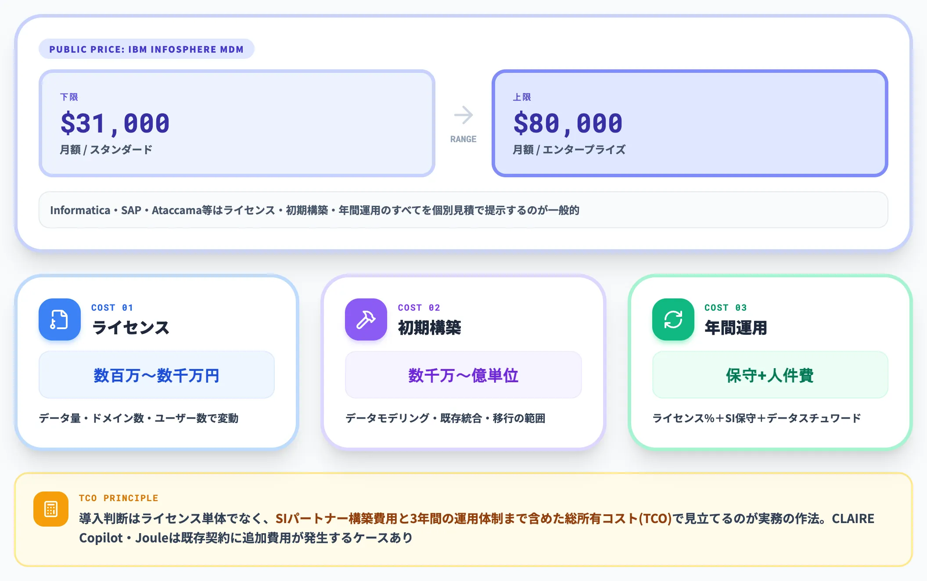Click the highlighted SIパートナー構築費用 TCO sentence
The height and width of the screenshot is (581, 927).
point(474,519)
